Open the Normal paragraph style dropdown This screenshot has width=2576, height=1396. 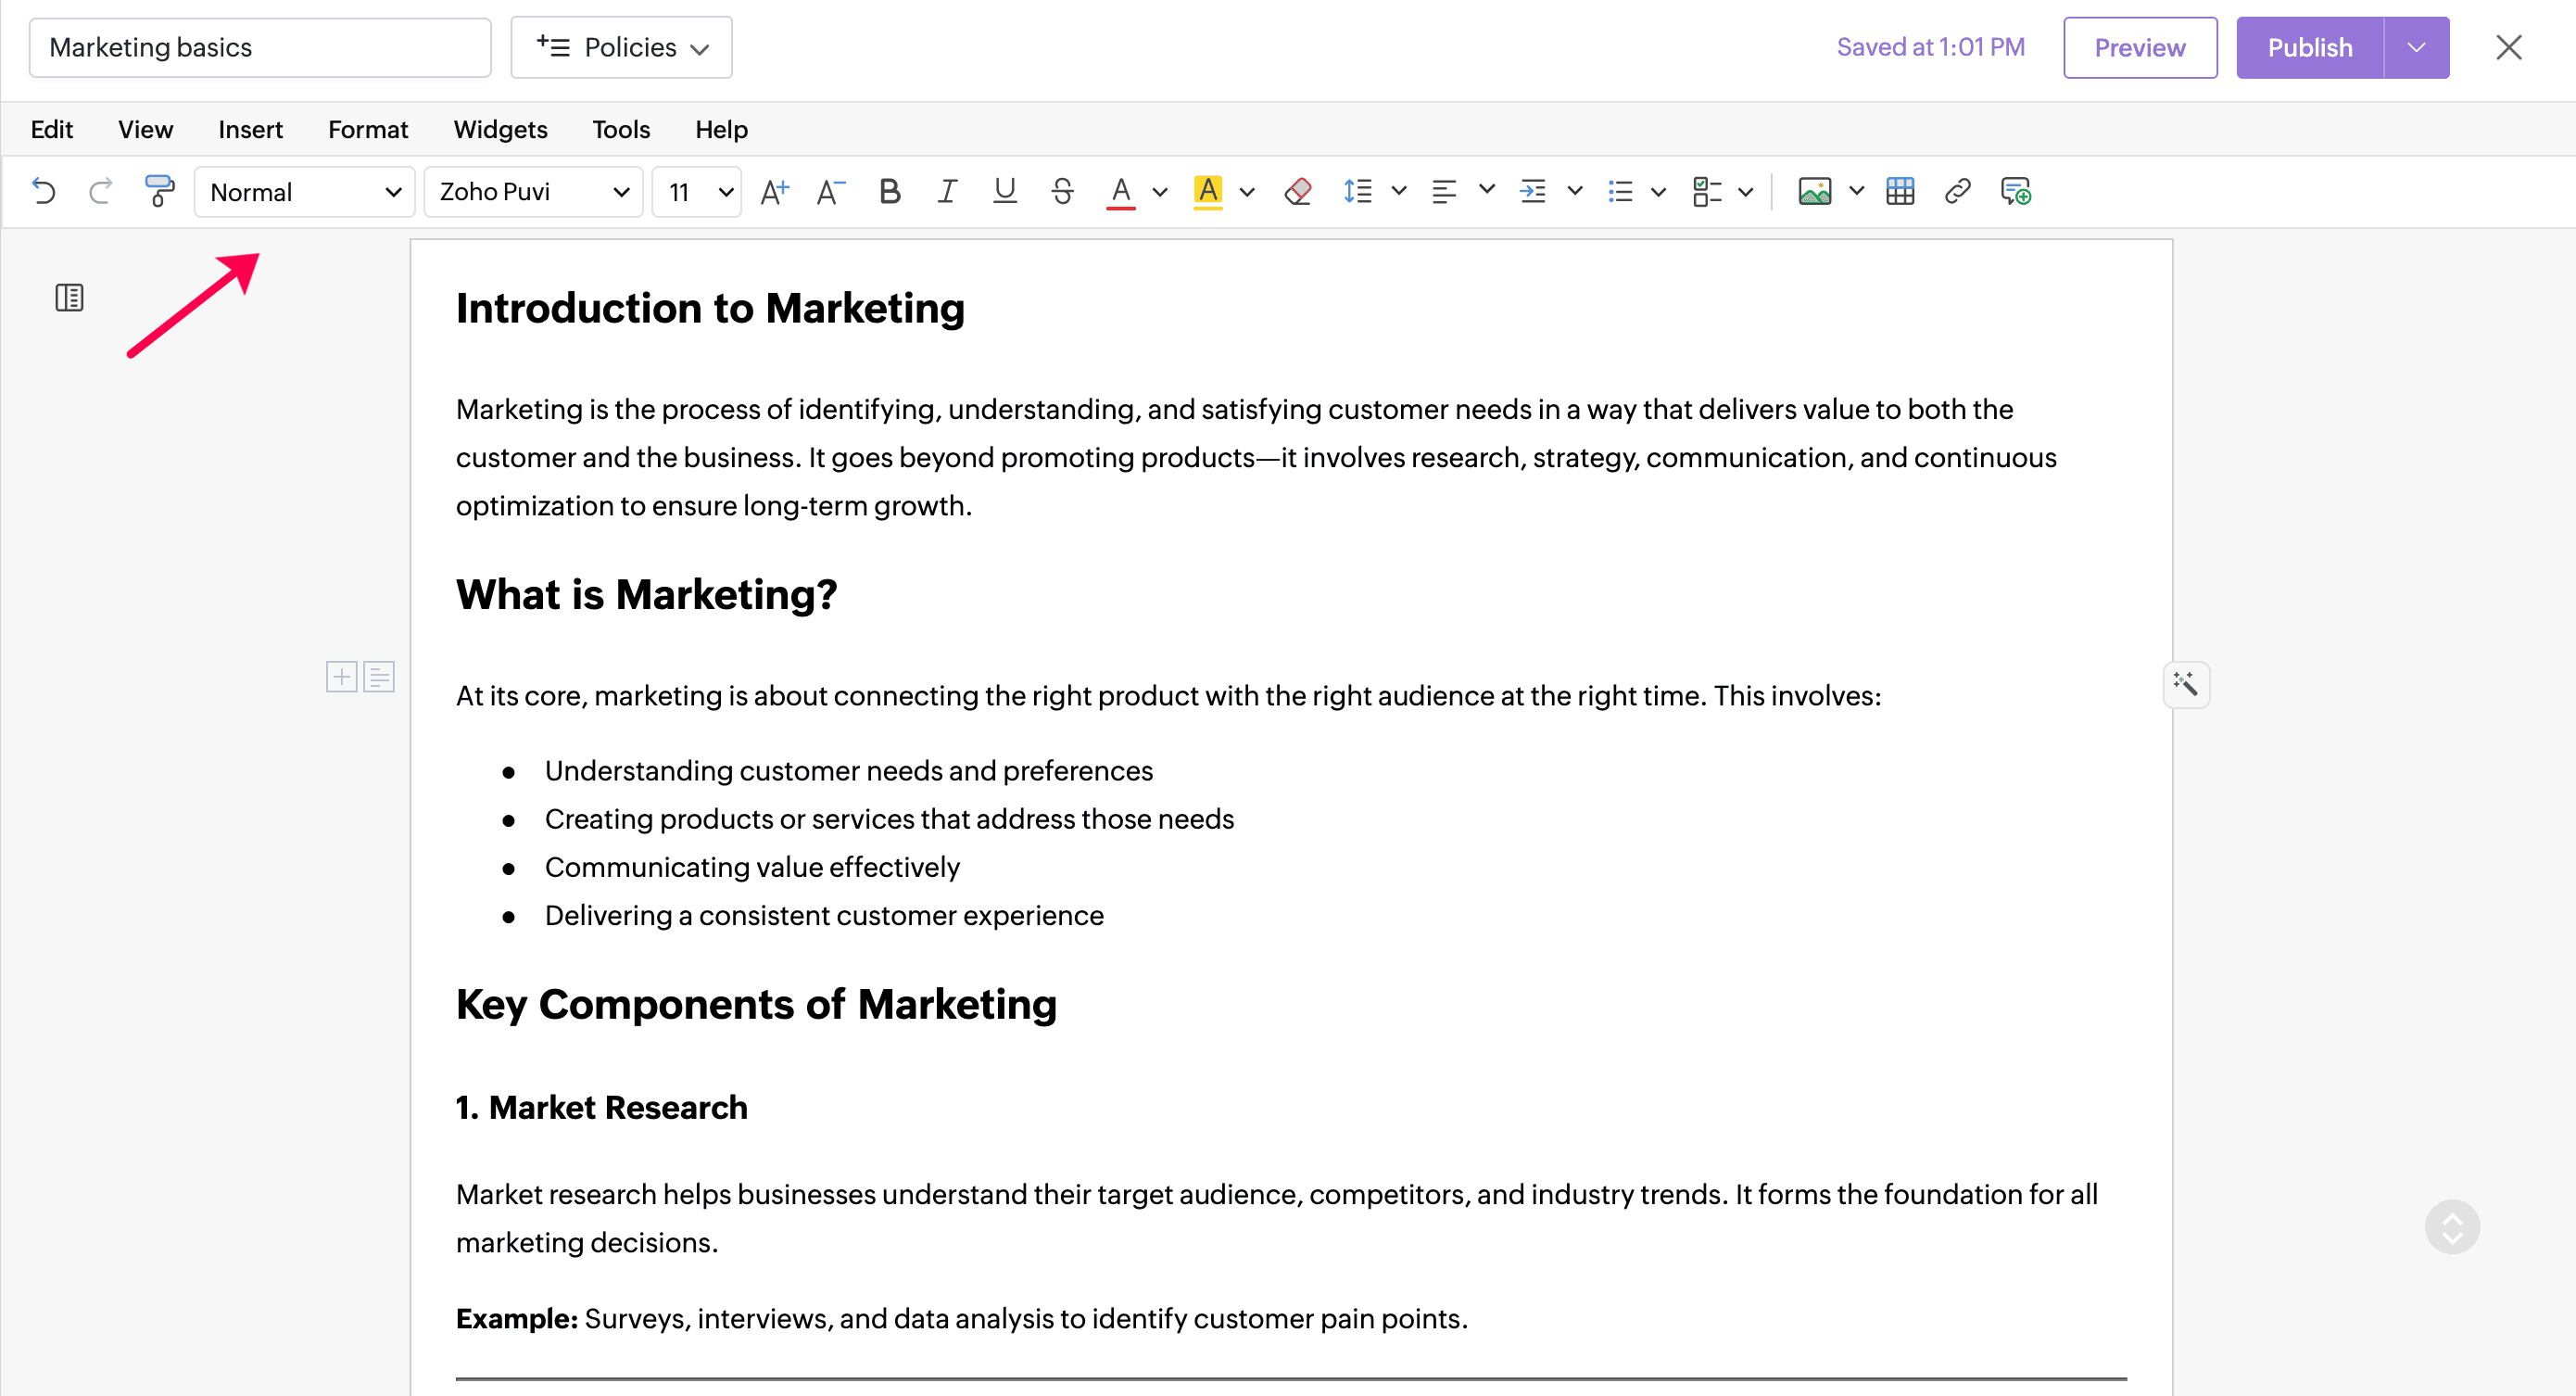(x=304, y=191)
